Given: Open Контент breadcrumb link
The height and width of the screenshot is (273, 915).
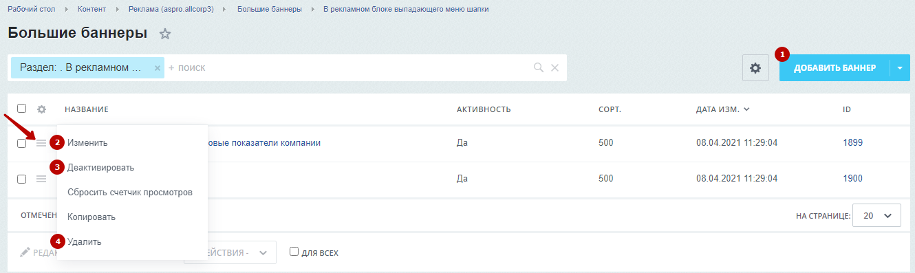Looking at the screenshot, I should click(91, 9).
